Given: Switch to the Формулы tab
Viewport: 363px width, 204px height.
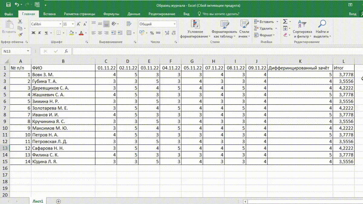Looking at the screenshot, I should (x=111, y=14).
